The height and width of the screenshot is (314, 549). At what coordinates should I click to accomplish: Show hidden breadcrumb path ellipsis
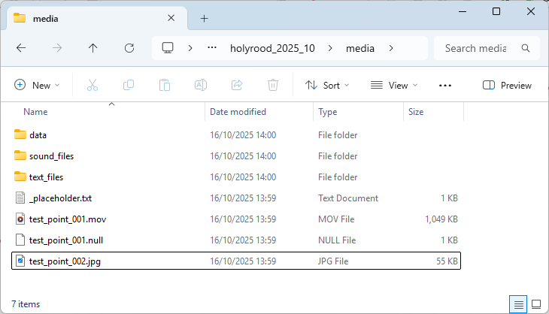212,48
